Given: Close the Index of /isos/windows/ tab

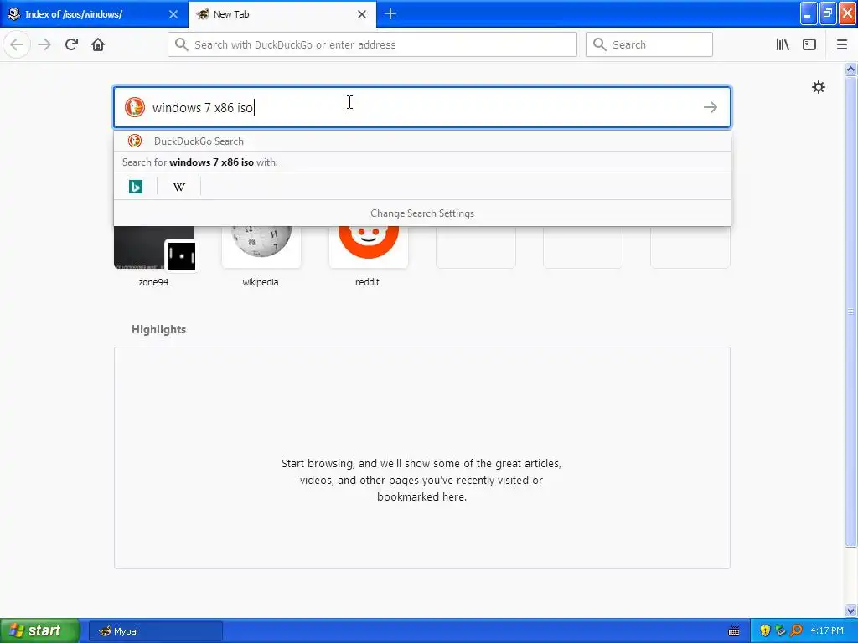Looking at the screenshot, I should 173,14.
